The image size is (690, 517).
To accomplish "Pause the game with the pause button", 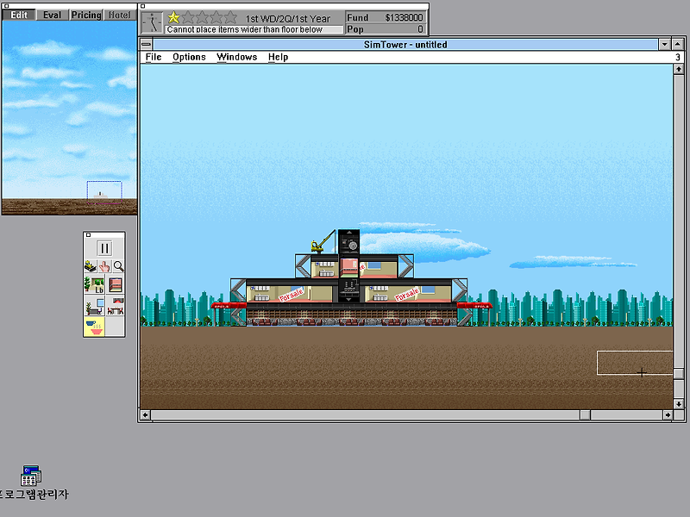I will tap(104, 248).
